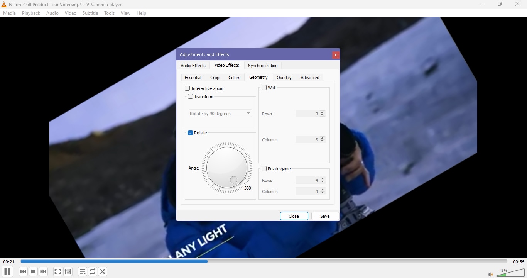Open the video menu
The width and height of the screenshot is (527, 278).
(x=71, y=13)
